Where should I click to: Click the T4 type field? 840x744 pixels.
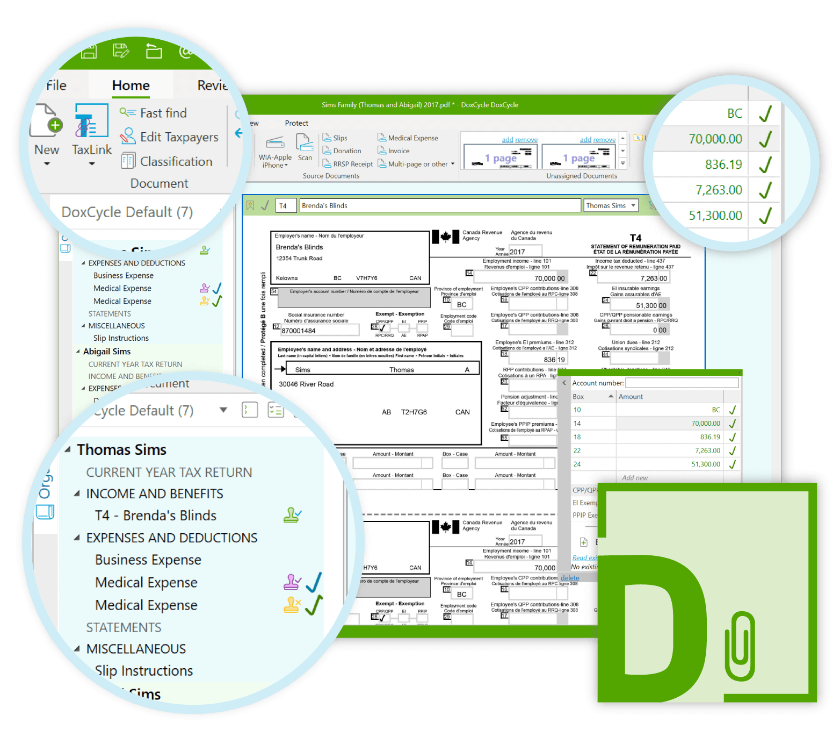pyautogui.click(x=286, y=205)
